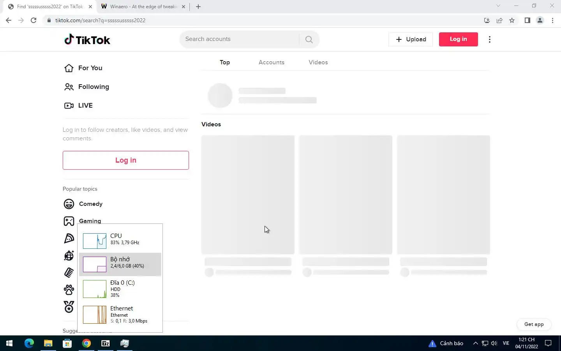Close the TikTok browser tab
This screenshot has height=351, width=561.
[x=90, y=7]
